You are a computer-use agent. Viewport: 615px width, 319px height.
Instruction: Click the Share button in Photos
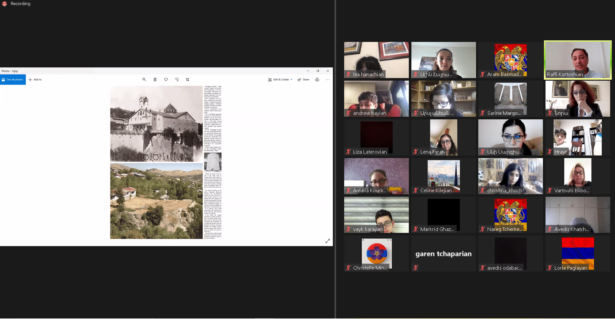point(303,80)
